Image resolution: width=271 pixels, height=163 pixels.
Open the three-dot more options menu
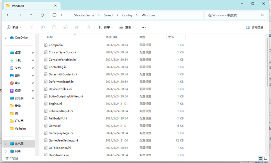coord(144,27)
